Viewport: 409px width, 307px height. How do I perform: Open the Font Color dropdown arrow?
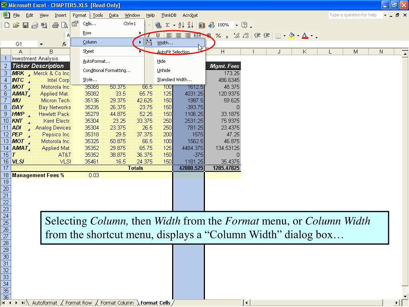[x=312, y=36]
